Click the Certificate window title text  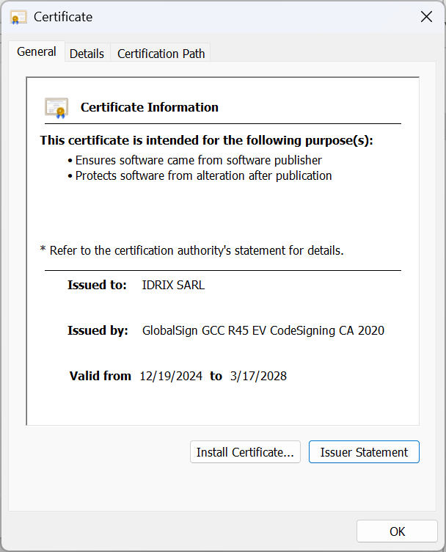[63, 17]
